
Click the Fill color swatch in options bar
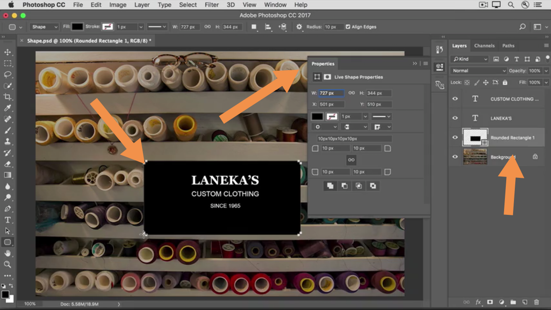77,27
